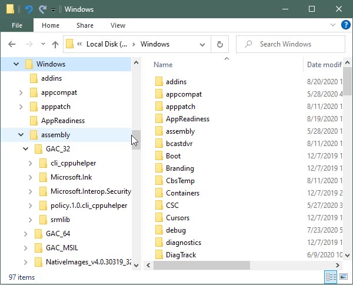The image size is (353, 285).
Task: Click Windows segment in address bar
Action: point(155,44)
